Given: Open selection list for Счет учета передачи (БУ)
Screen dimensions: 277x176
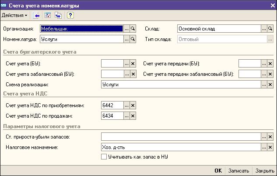Looking at the screenshot, I should coord(264,64).
